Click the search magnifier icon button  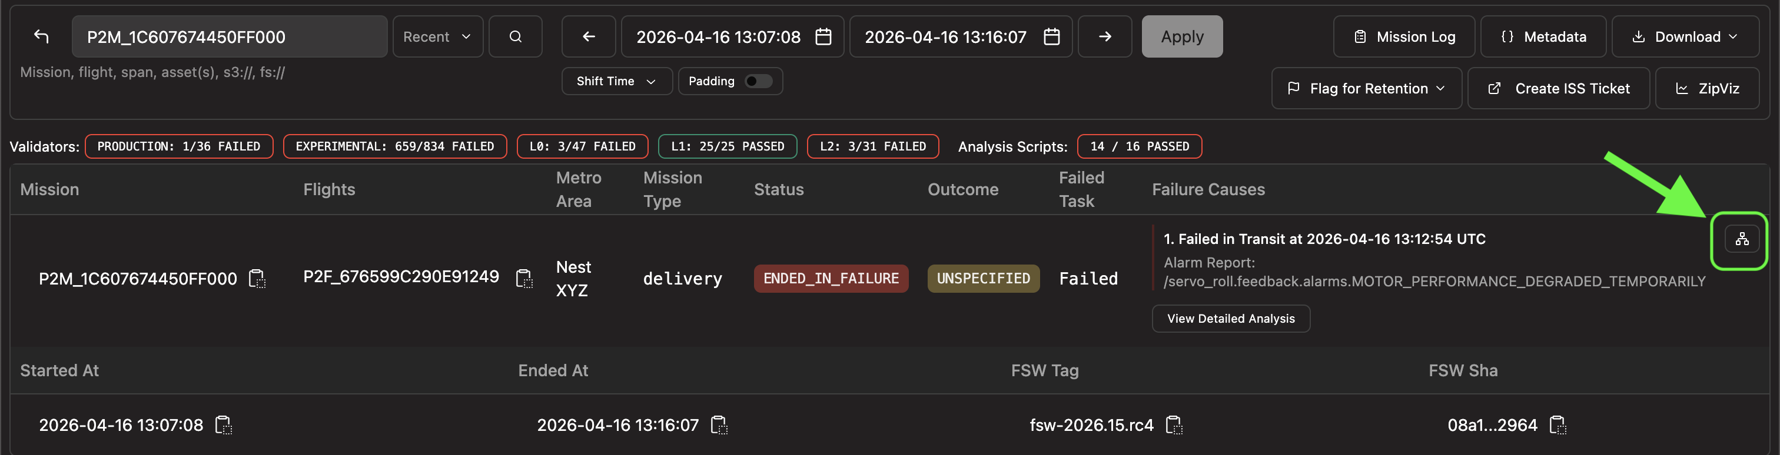point(516,36)
